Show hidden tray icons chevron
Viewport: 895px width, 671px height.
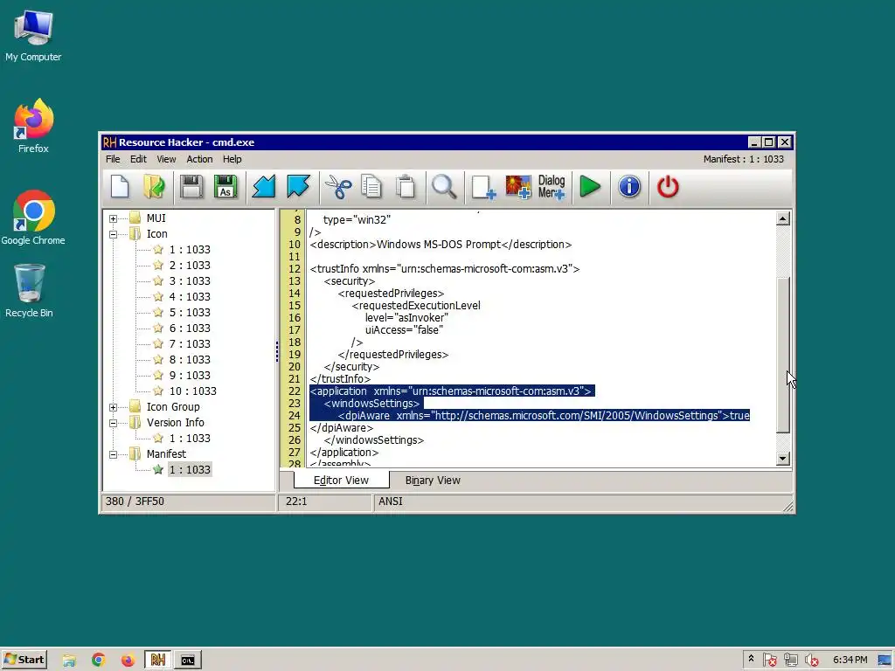[751, 659]
